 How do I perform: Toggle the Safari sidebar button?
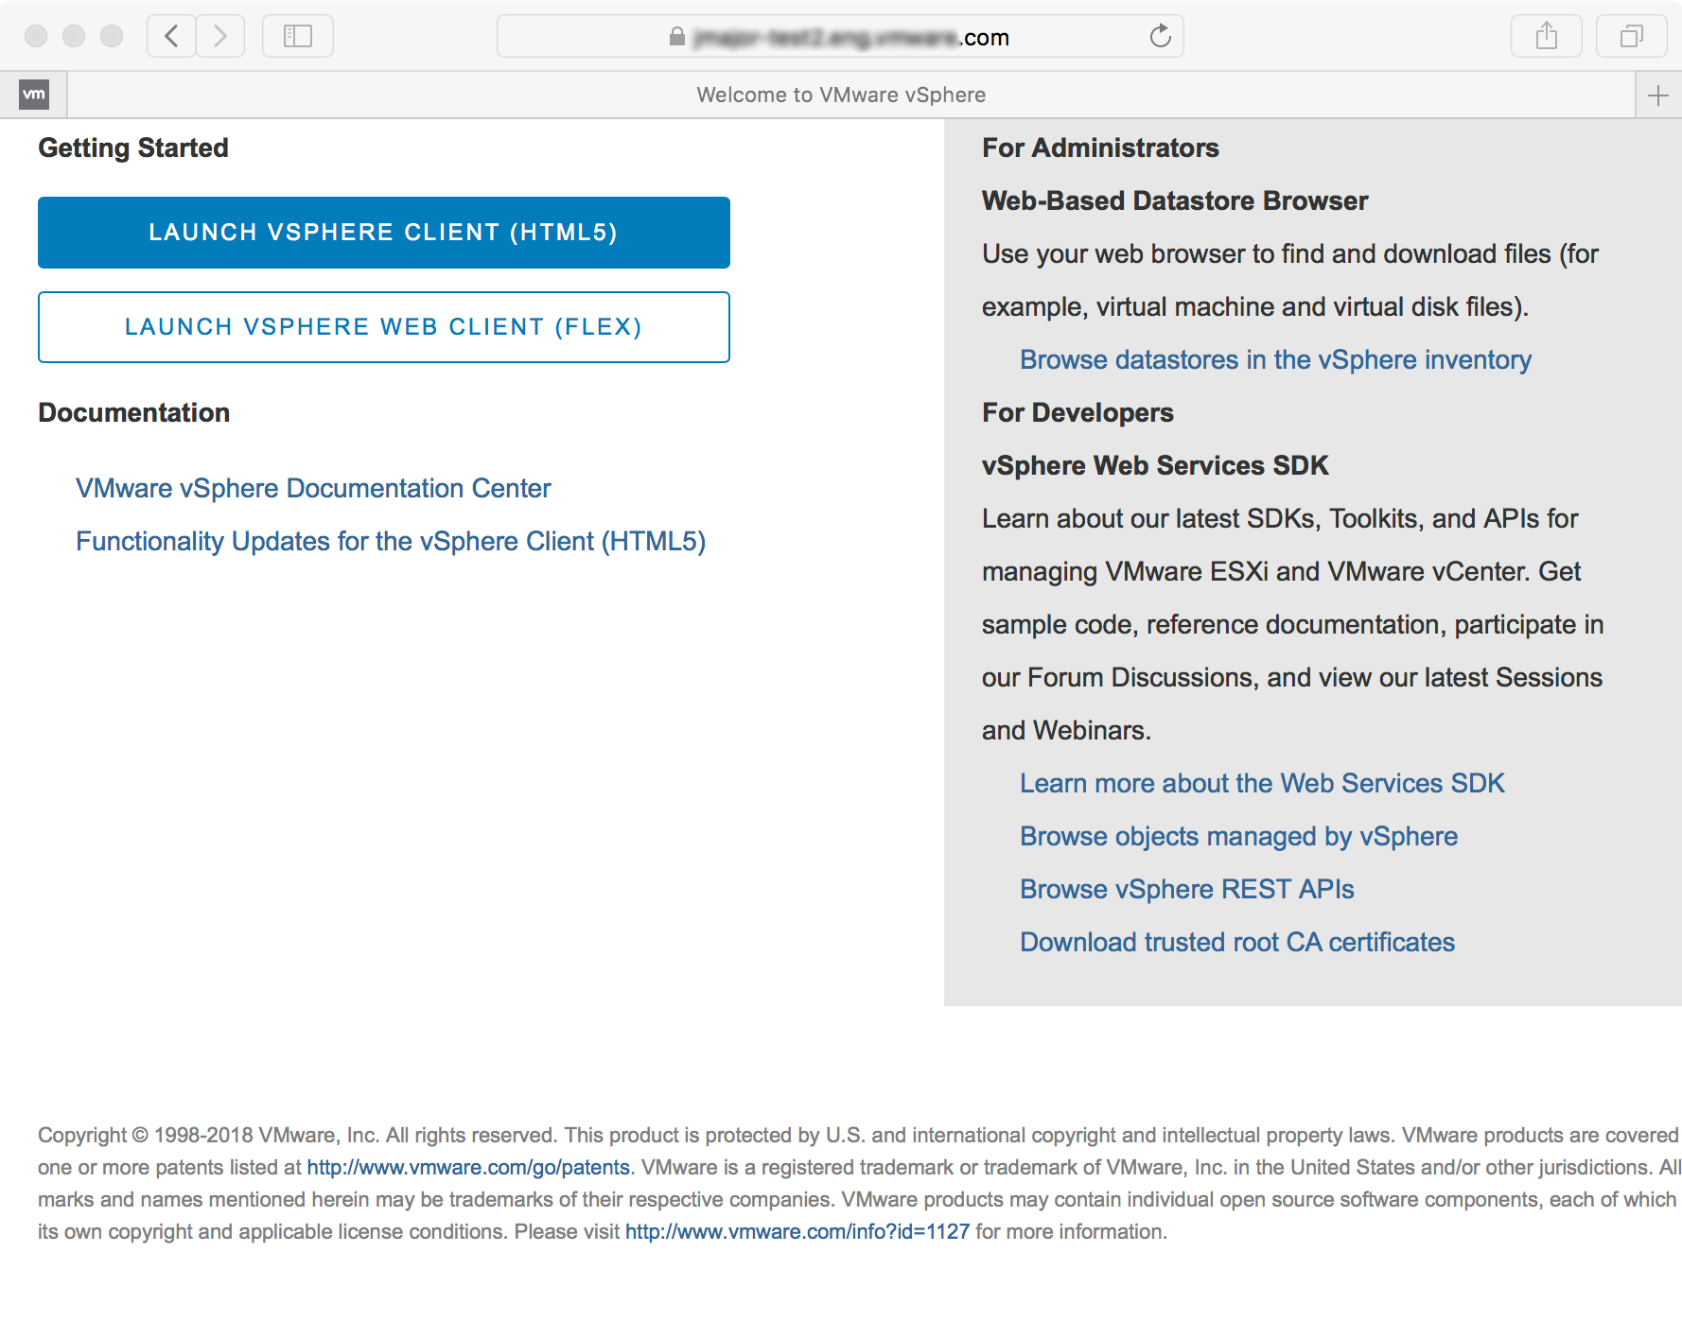[x=298, y=36]
